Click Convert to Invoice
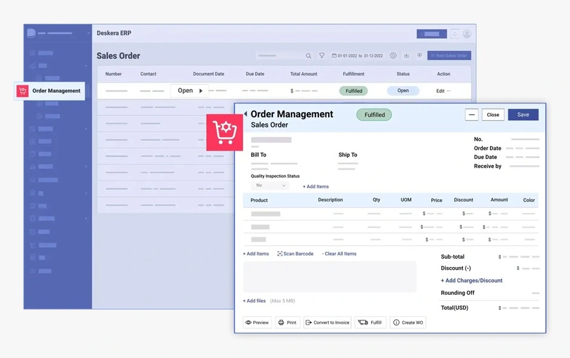This screenshot has height=358, width=570. click(x=327, y=322)
